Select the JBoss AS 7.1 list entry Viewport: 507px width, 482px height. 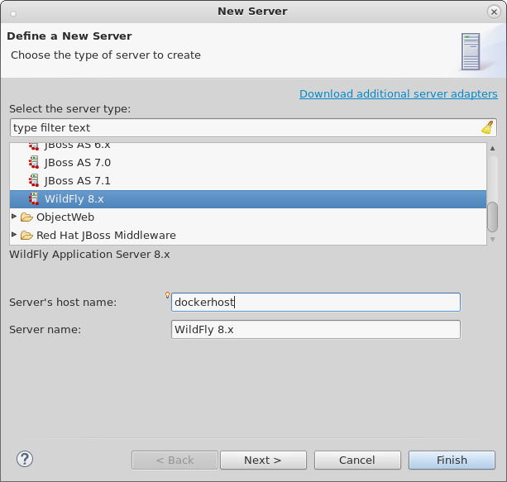point(77,181)
